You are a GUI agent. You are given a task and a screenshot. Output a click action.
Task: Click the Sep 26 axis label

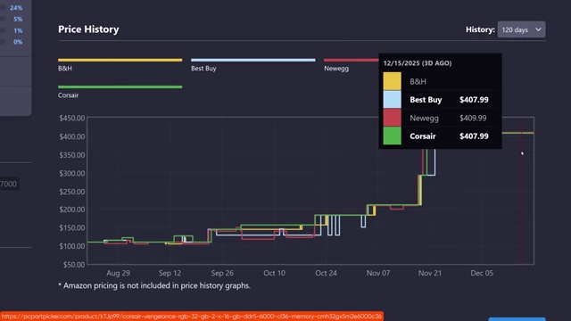(x=222, y=273)
